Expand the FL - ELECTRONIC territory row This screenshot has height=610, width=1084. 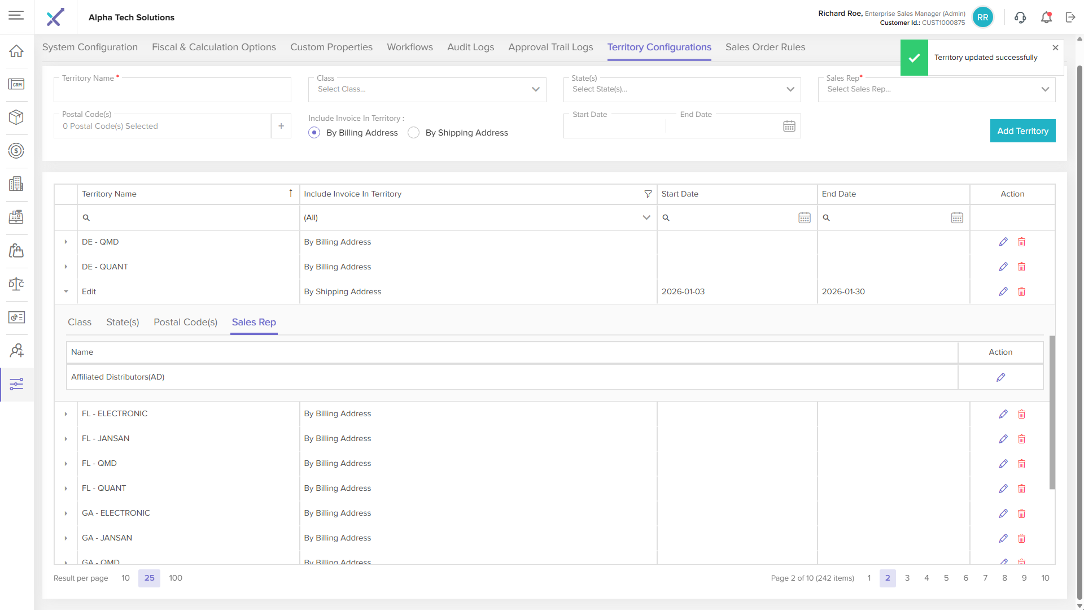tap(66, 414)
